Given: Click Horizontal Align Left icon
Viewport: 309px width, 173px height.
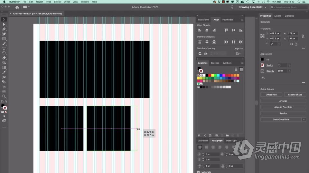Looking at the screenshot, I should coord(200,30).
